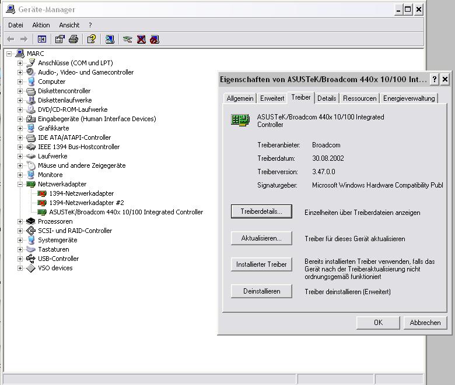The height and width of the screenshot is (385, 455).
Task: Open the Aktion menu
Action: point(41,25)
